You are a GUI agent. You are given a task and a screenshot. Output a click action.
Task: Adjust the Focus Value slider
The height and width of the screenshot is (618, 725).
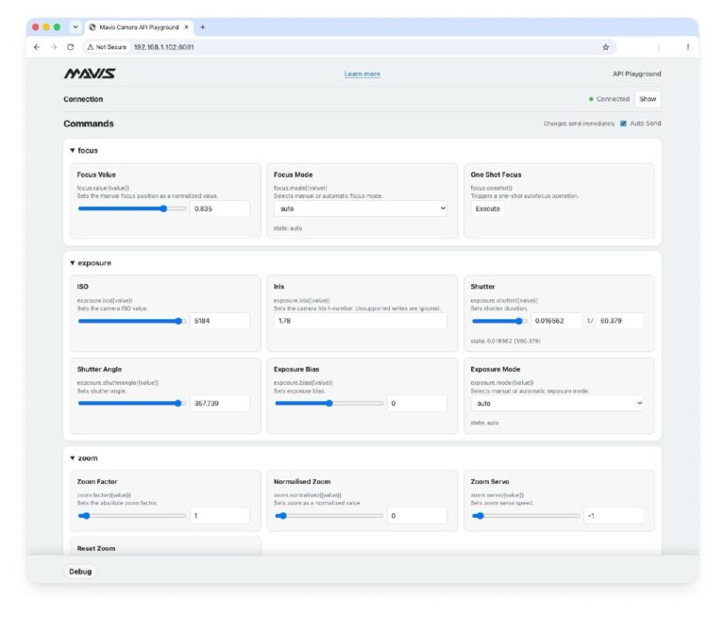coord(132,209)
